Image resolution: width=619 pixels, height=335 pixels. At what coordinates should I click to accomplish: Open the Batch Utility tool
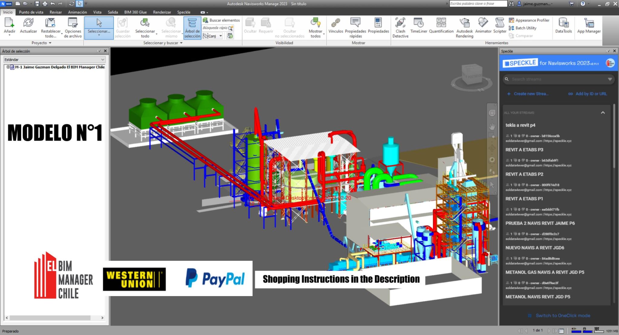click(x=526, y=28)
